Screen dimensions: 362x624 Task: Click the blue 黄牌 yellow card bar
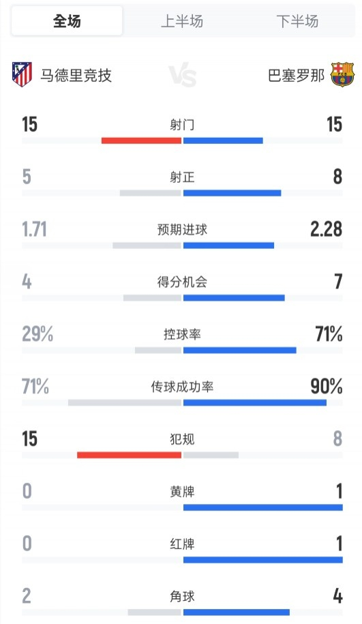pyautogui.click(x=263, y=507)
